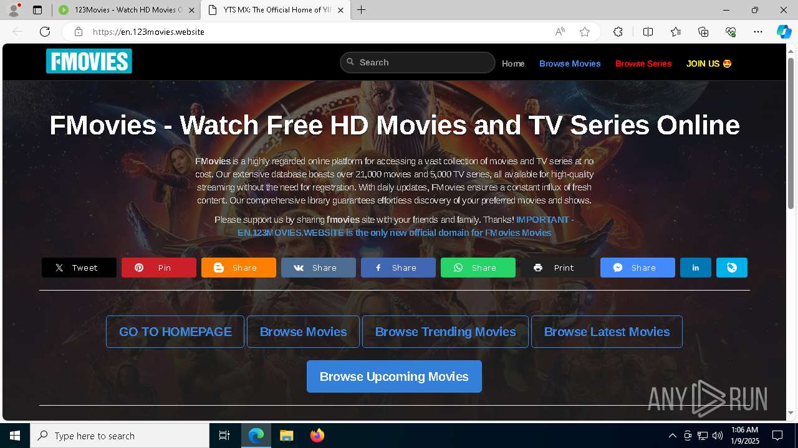Click the light blue share icon after LinkedIn
Screen dimensions: 798x448
[732, 268]
